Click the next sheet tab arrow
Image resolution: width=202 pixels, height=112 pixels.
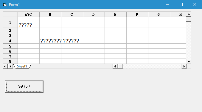pos(10,66)
